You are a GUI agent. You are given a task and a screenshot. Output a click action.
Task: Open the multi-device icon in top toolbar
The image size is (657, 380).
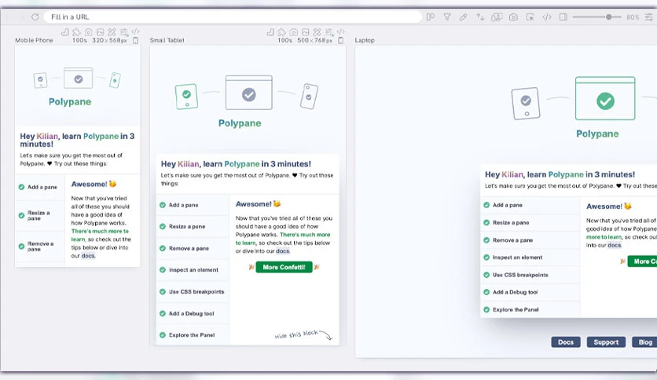[x=497, y=17]
